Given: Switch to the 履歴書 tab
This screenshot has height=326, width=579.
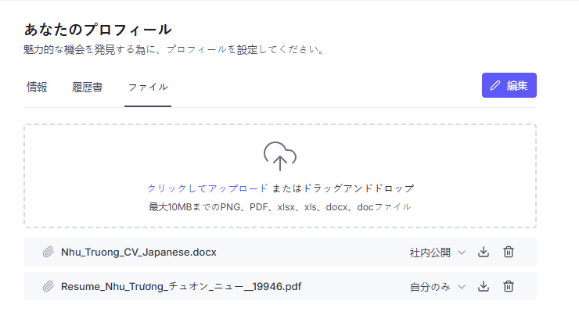Looking at the screenshot, I should click(87, 88).
